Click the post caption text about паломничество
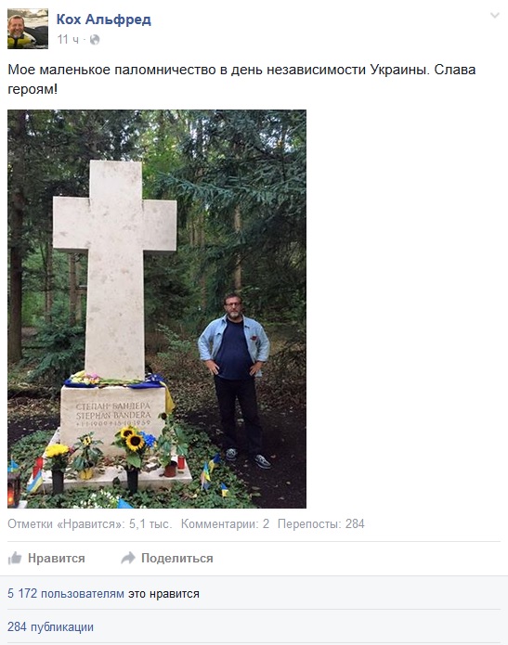Screen dimensions: 508x645 [241, 79]
